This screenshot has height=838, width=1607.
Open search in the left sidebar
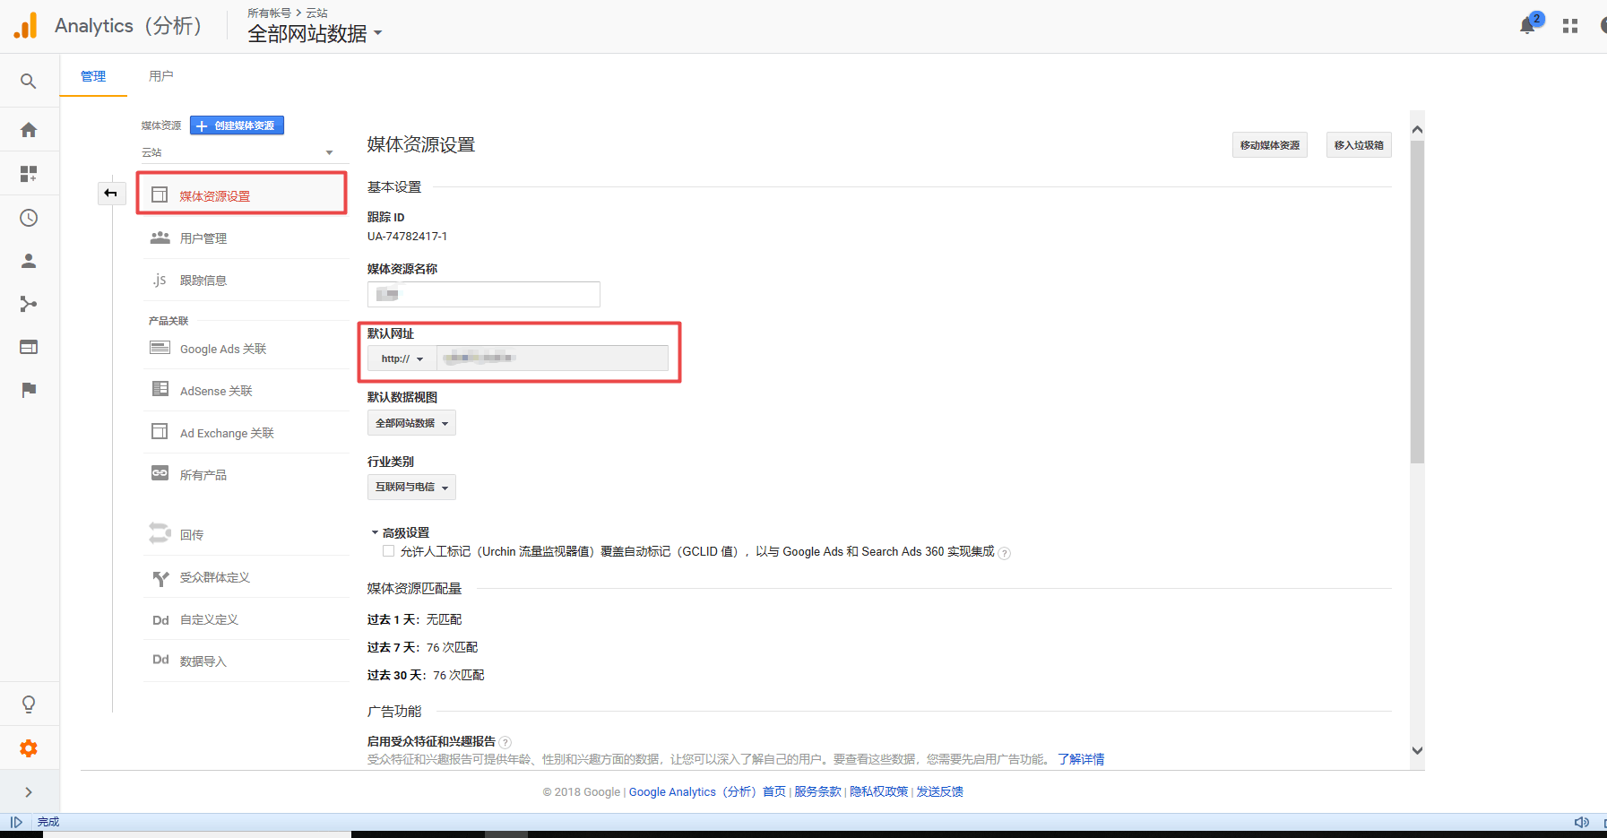pyautogui.click(x=28, y=81)
